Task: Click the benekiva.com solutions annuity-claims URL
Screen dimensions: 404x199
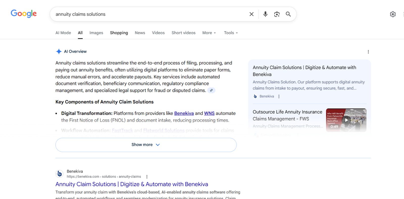Action: coord(104,177)
